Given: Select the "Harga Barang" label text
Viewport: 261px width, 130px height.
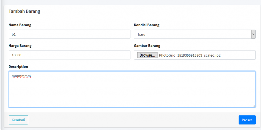Looking at the screenshot, I should click(20, 46).
